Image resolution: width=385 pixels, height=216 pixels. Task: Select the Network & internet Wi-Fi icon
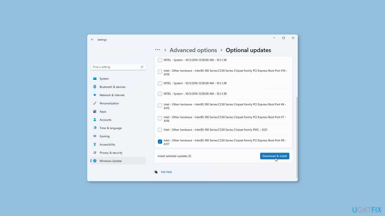[95, 95]
